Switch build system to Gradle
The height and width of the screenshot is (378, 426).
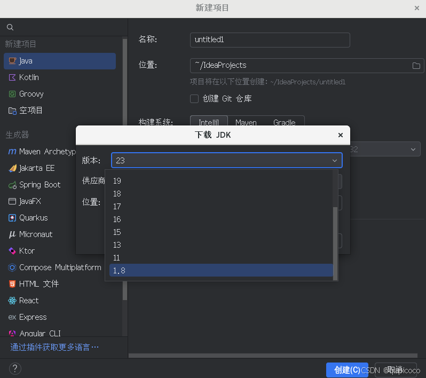point(284,121)
